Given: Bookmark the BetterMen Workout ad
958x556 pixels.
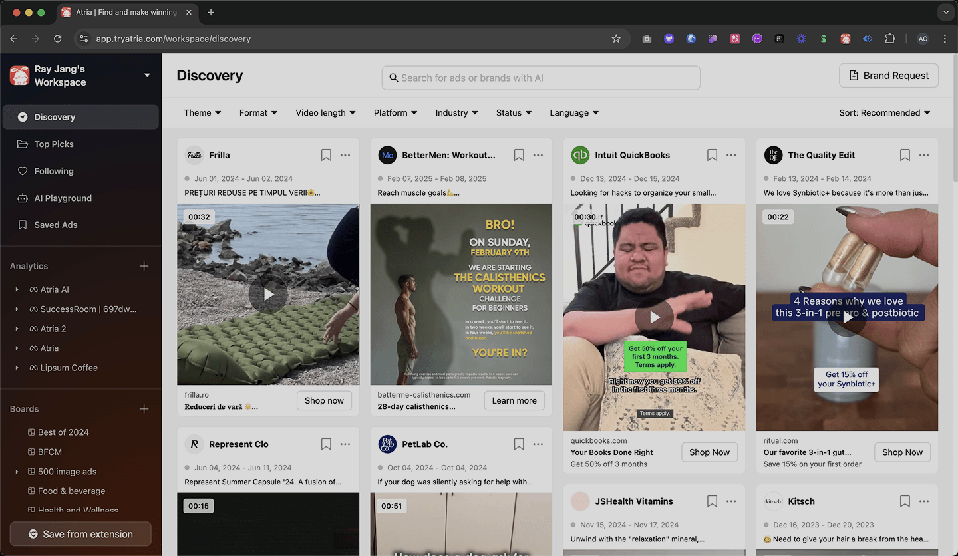Looking at the screenshot, I should click(519, 155).
